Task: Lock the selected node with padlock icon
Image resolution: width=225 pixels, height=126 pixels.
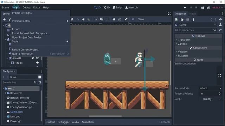Action: pyautogui.click(x=114, y=19)
